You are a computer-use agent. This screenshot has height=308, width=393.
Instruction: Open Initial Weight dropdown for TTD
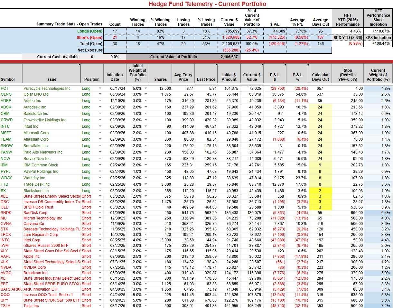pos(146,184)
